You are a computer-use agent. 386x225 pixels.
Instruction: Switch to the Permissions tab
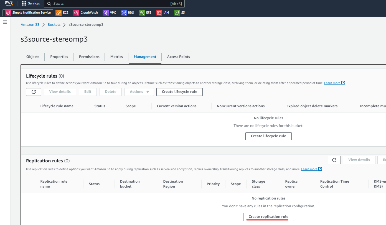[x=89, y=57]
